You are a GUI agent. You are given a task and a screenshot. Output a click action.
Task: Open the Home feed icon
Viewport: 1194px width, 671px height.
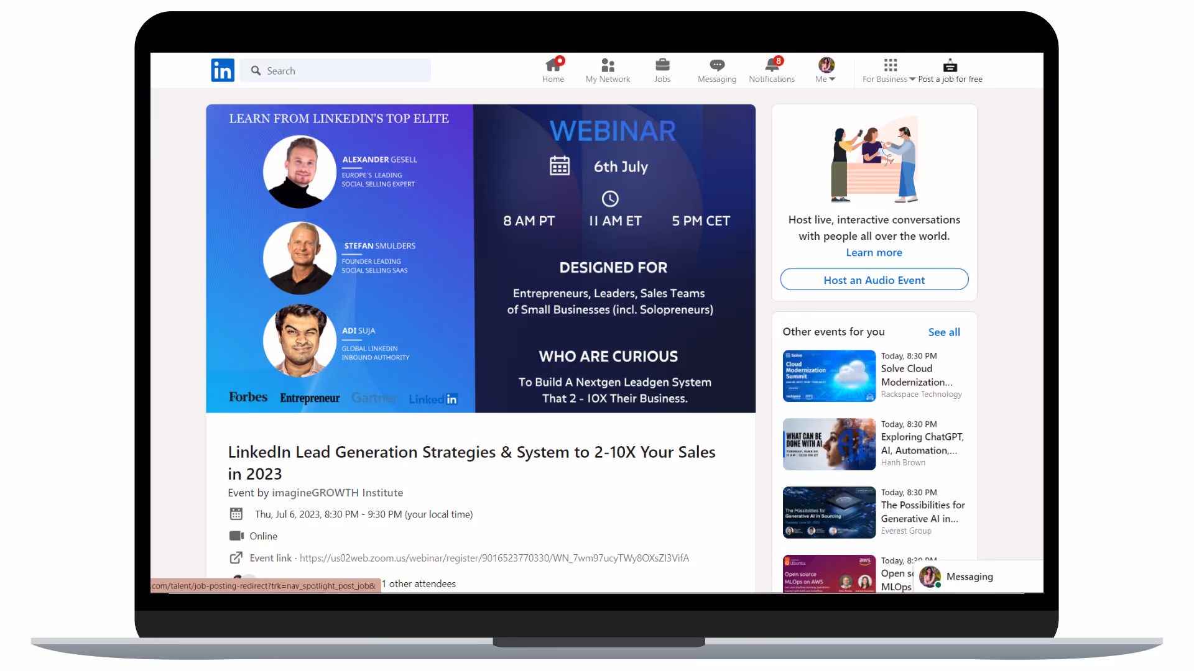(x=553, y=65)
